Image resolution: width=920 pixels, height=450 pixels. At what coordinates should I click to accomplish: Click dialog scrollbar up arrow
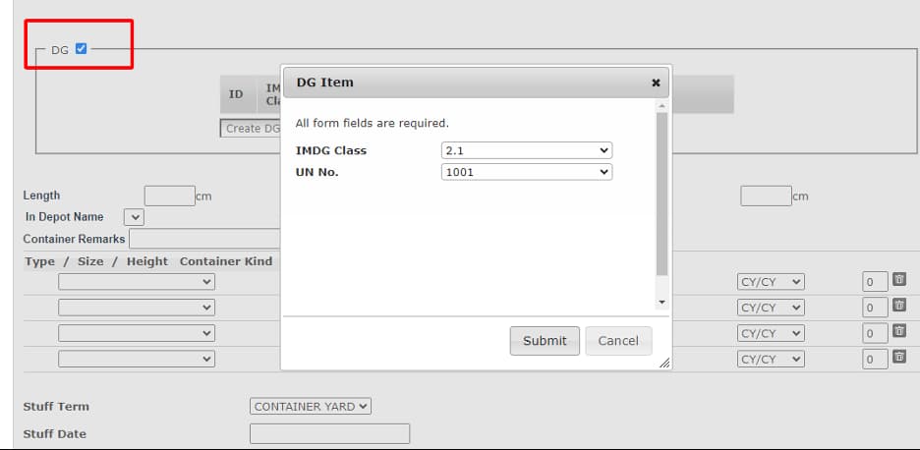click(661, 105)
